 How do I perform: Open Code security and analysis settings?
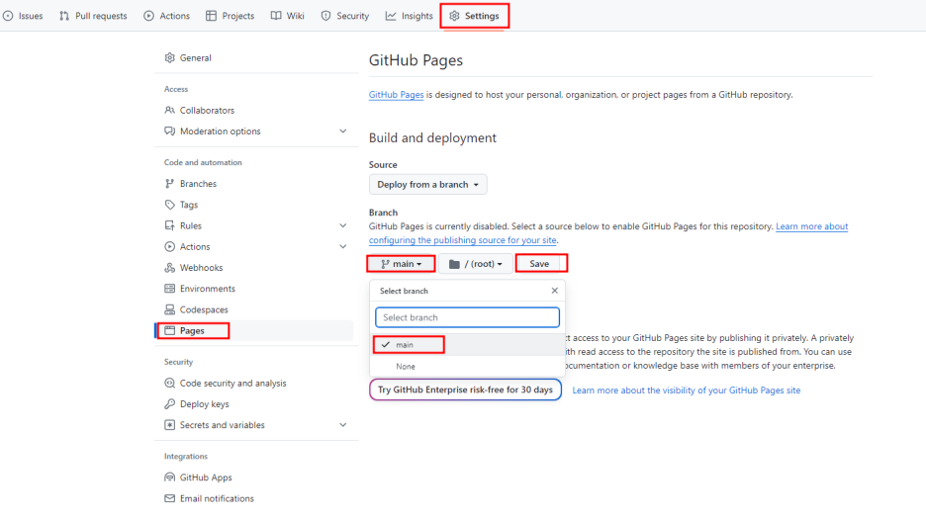click(255, 383)
